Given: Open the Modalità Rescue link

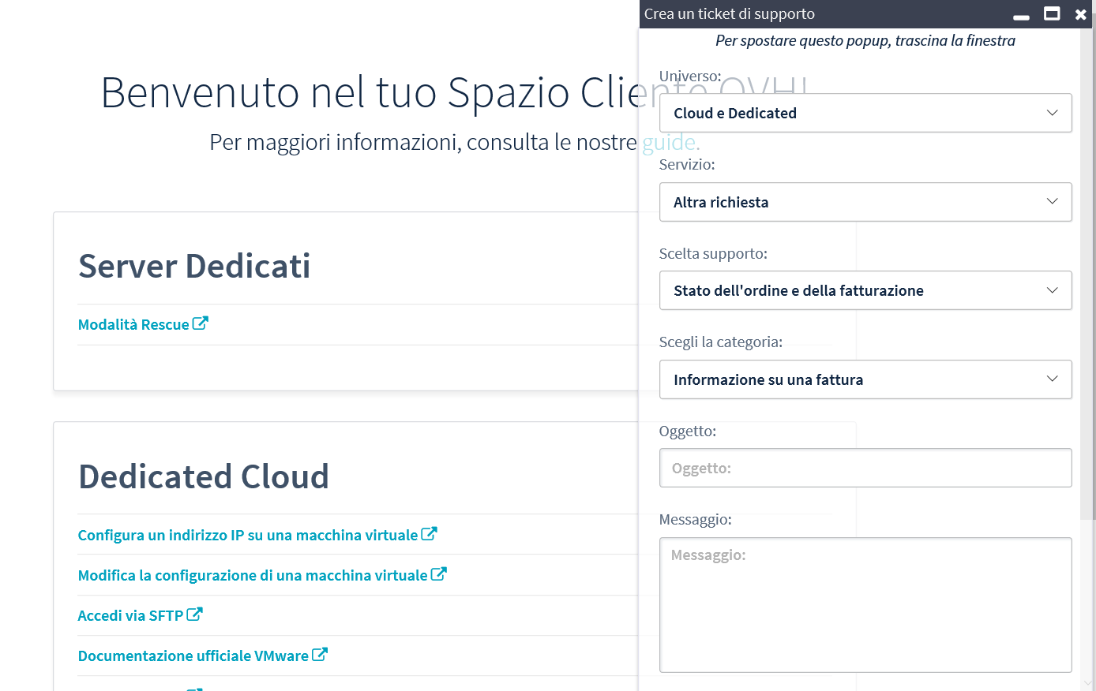Looking at the screenshot, I should (x=133, y=324).
